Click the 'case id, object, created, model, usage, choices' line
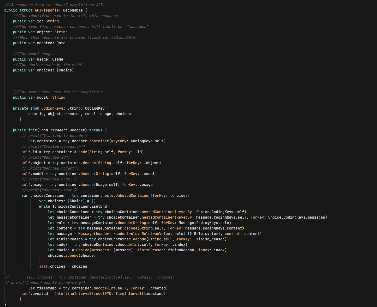The image size is (377, 307). pos(80,114)
